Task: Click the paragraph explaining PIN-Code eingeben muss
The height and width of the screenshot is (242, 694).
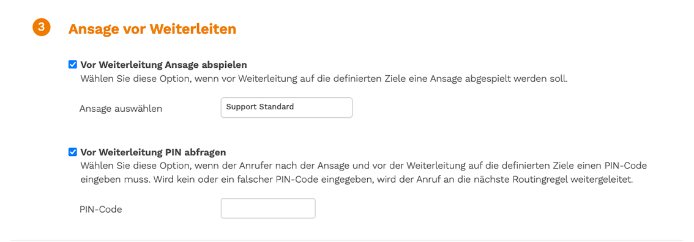Action: tap(364, 173)
